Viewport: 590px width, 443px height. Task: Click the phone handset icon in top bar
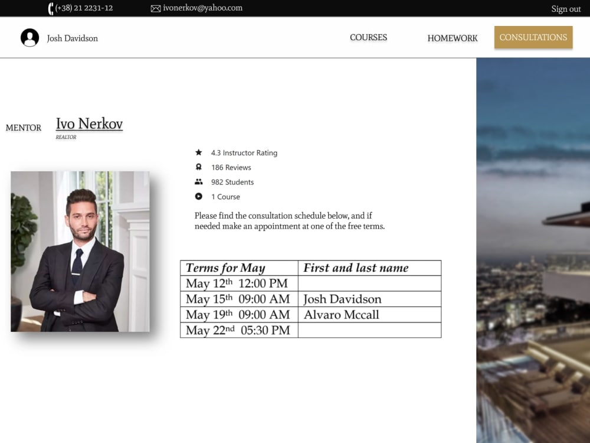[x=51, y=8]
